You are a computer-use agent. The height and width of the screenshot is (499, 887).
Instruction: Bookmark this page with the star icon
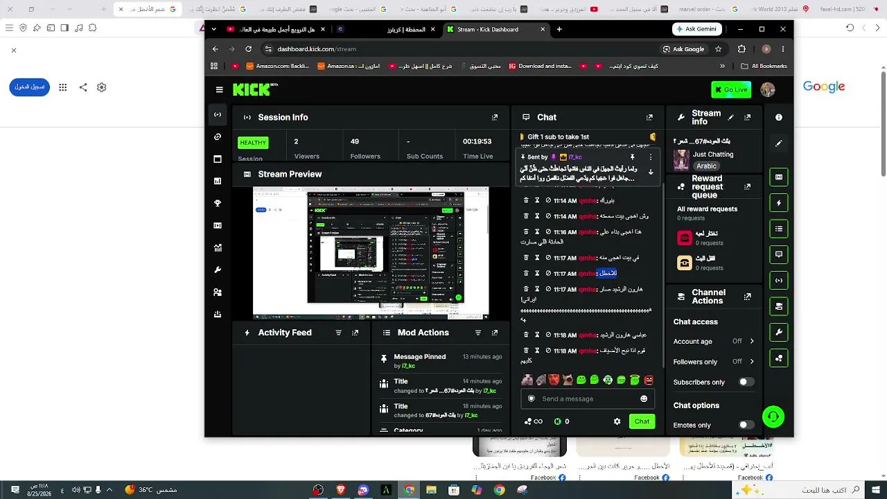pyautogui.click(x=719, y=49)
